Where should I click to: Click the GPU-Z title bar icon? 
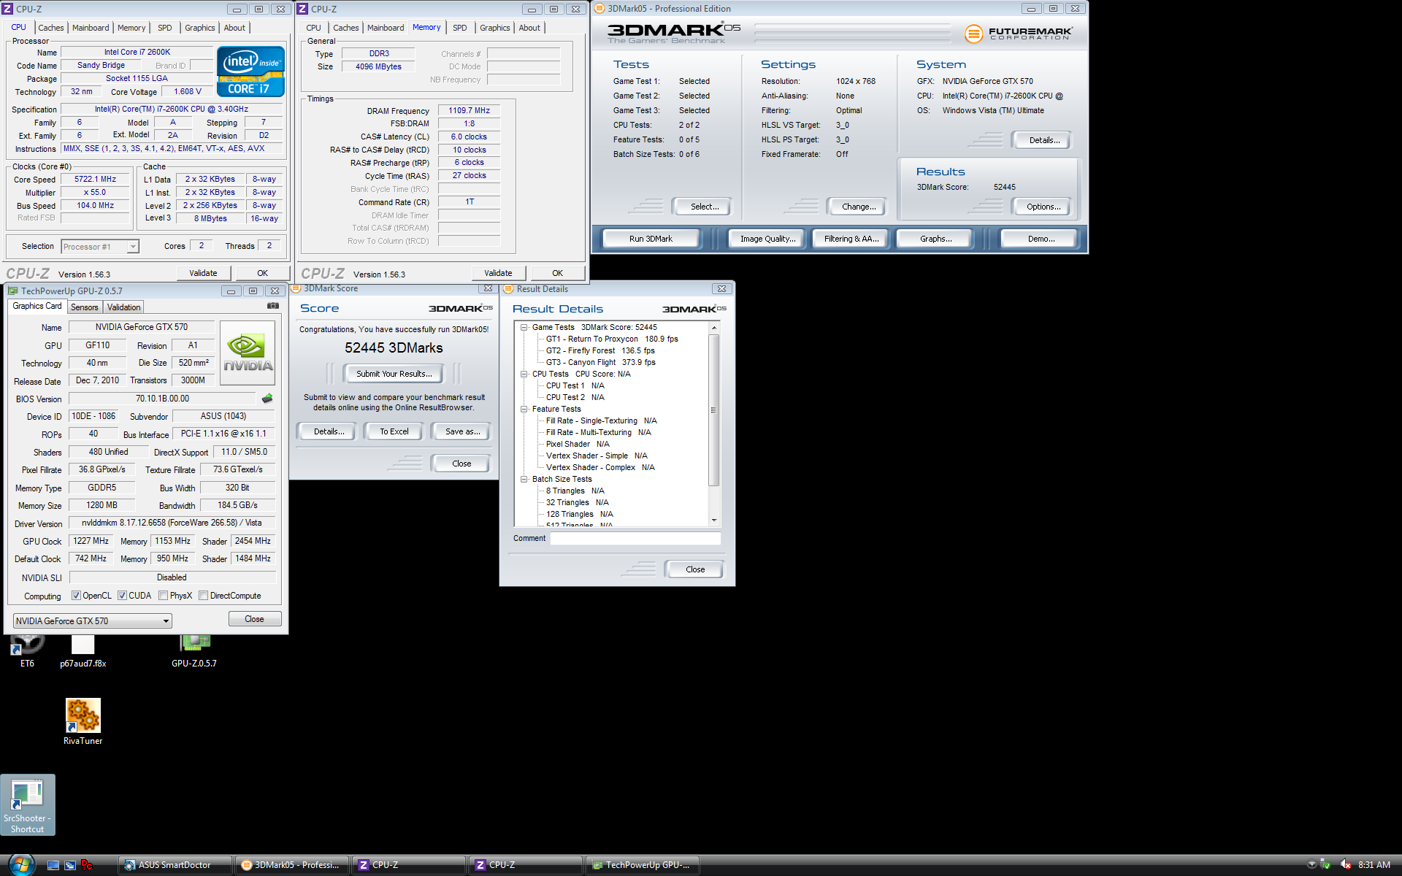tap(12, 291)
